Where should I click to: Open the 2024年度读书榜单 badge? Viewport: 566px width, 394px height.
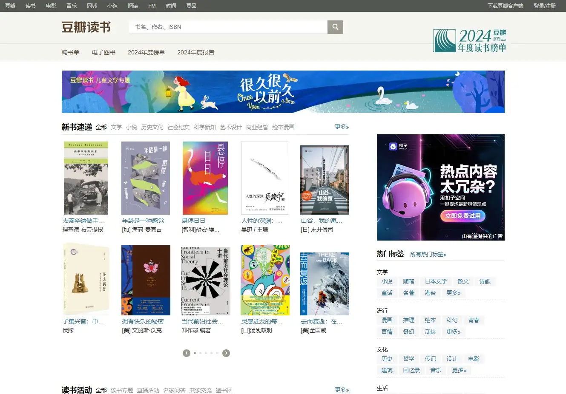click(468, 40)
